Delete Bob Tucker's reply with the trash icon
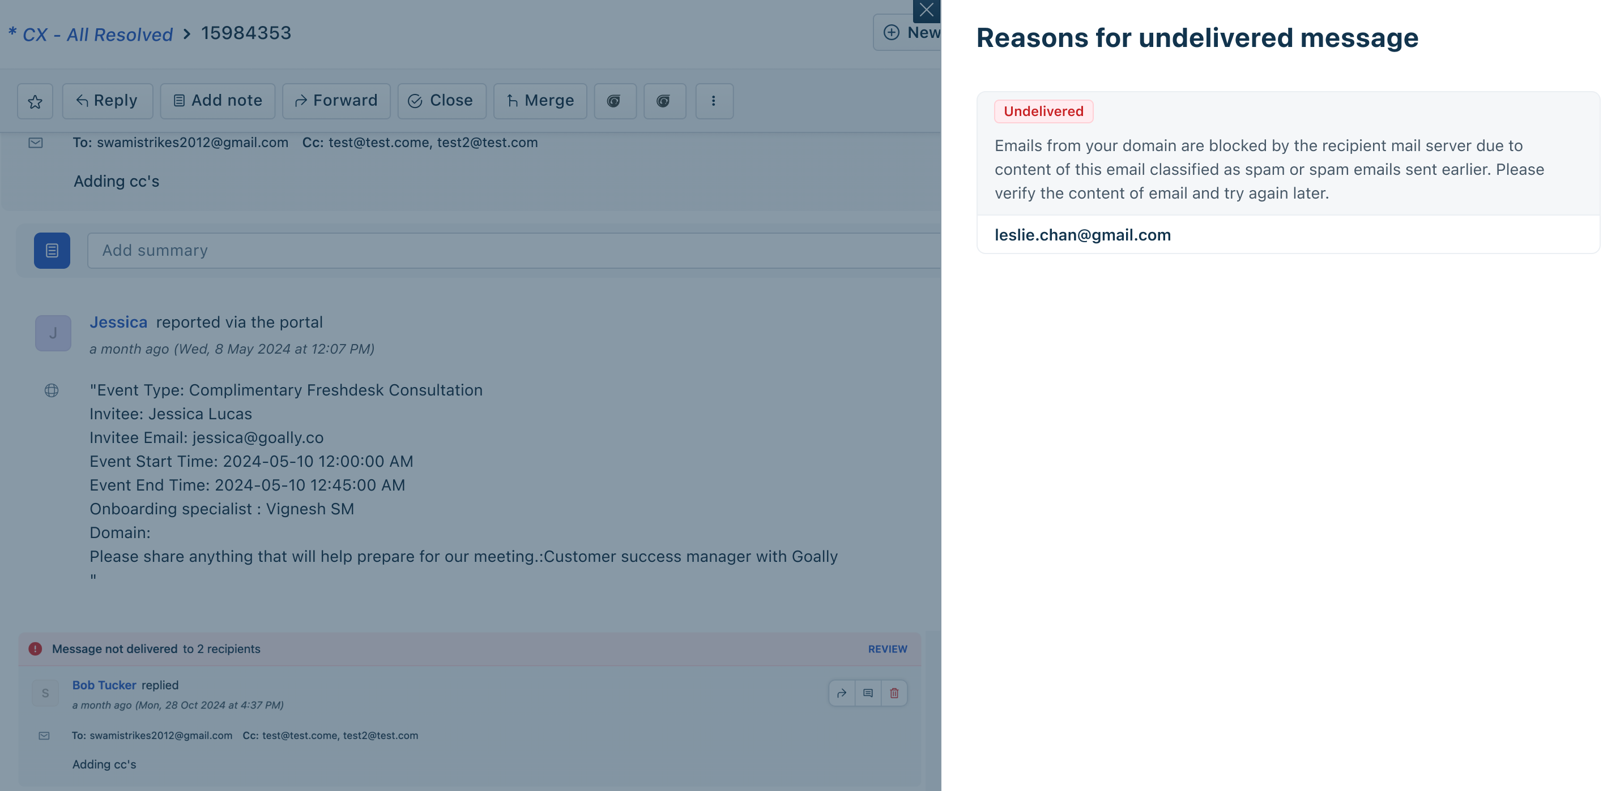1620x791 pixels. click(894, 693)
